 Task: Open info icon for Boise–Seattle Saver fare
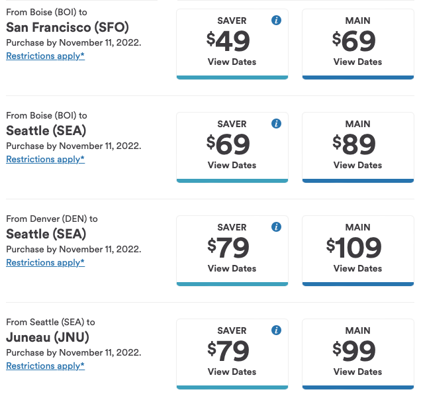click(277, 124)
